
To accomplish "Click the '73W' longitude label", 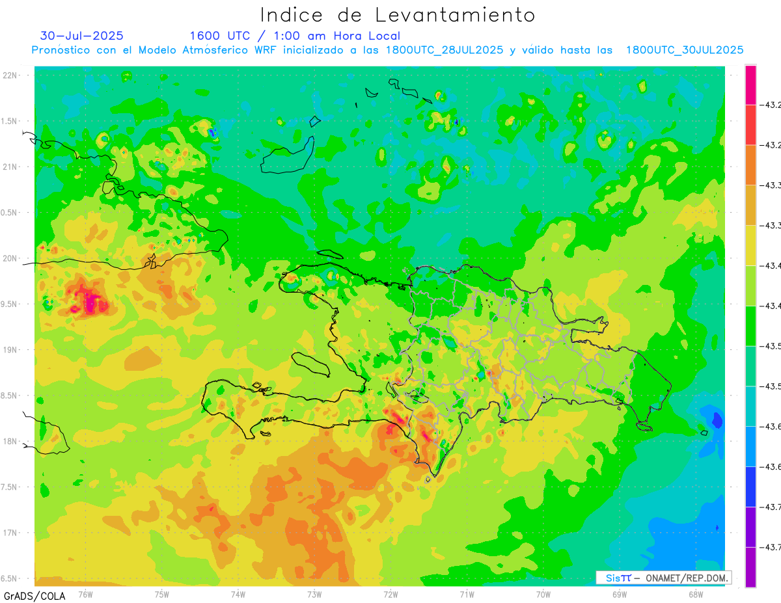I will [314, 594].
